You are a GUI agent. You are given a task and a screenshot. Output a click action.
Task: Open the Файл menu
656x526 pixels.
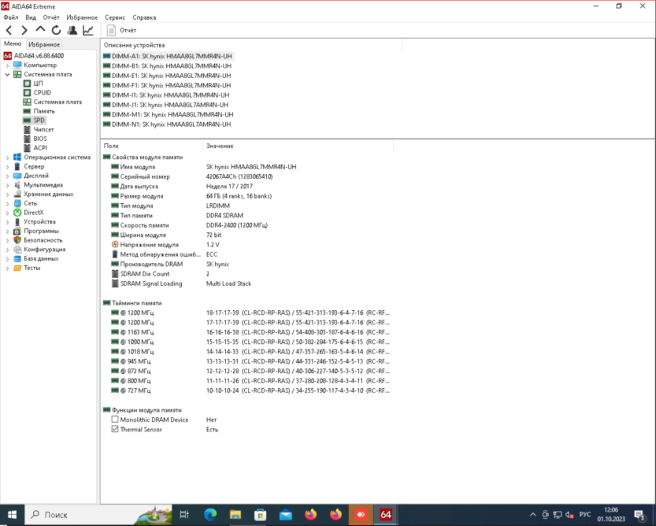click(x=11, y=18)
